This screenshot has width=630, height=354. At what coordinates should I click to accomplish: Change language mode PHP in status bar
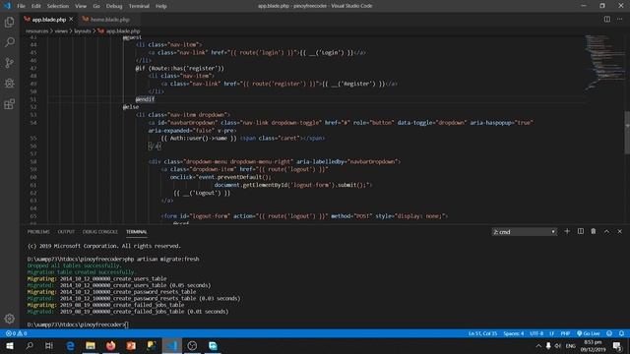[565, 333]
